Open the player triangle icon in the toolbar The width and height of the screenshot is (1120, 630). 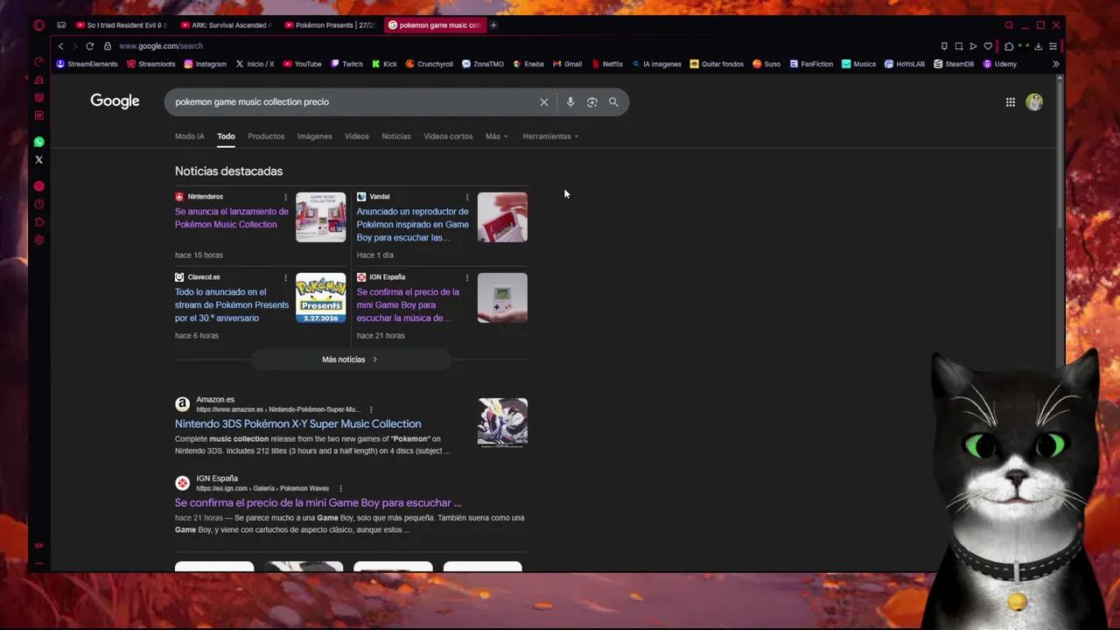(973, 46)
